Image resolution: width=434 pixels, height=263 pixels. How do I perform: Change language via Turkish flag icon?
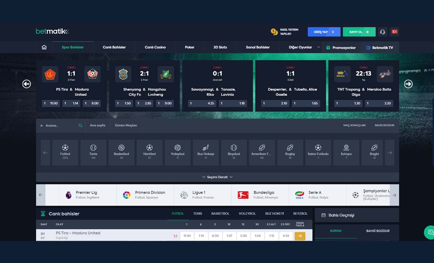click(395, 32)
